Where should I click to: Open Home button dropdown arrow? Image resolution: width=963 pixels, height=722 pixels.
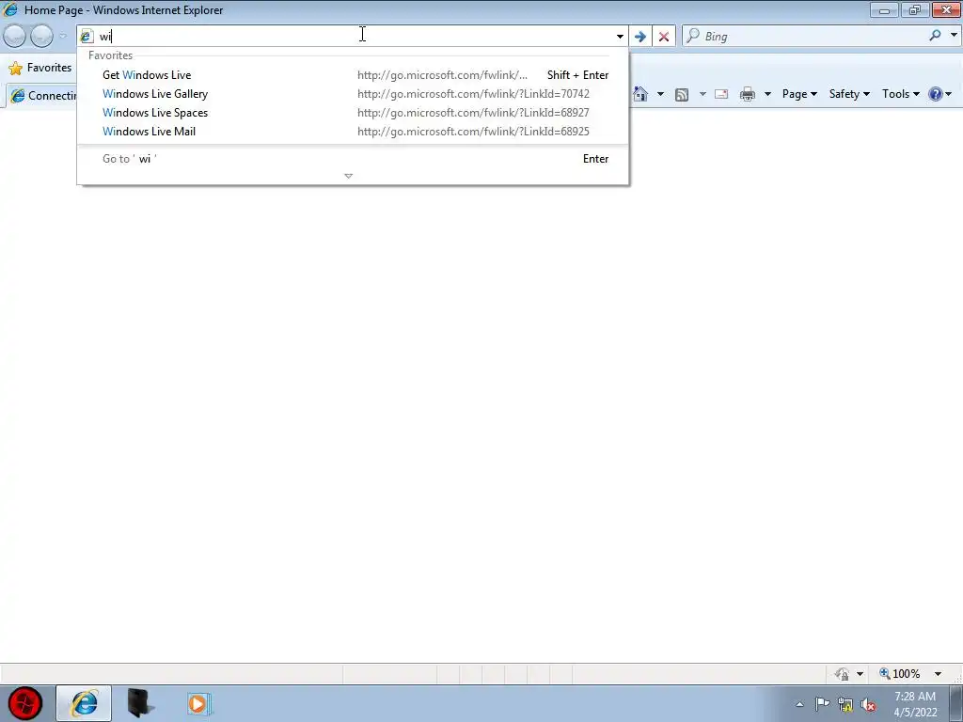(660, 94)
